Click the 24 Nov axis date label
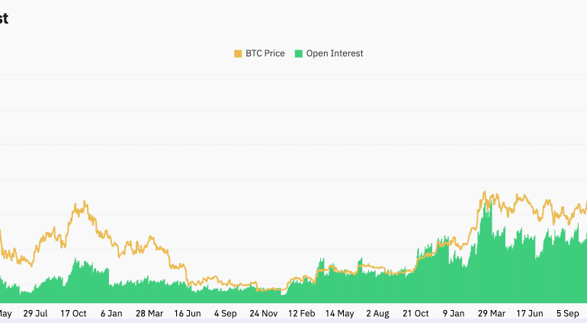 coord(264,313)
